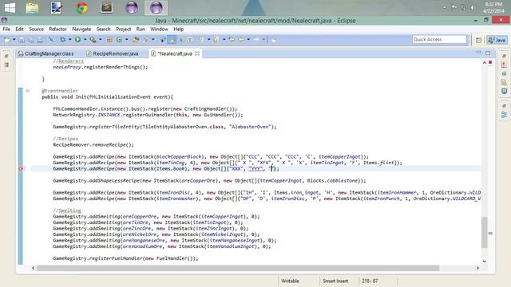
Task: Expand the Forward history dropdown arrow
Action: [263, 40]
